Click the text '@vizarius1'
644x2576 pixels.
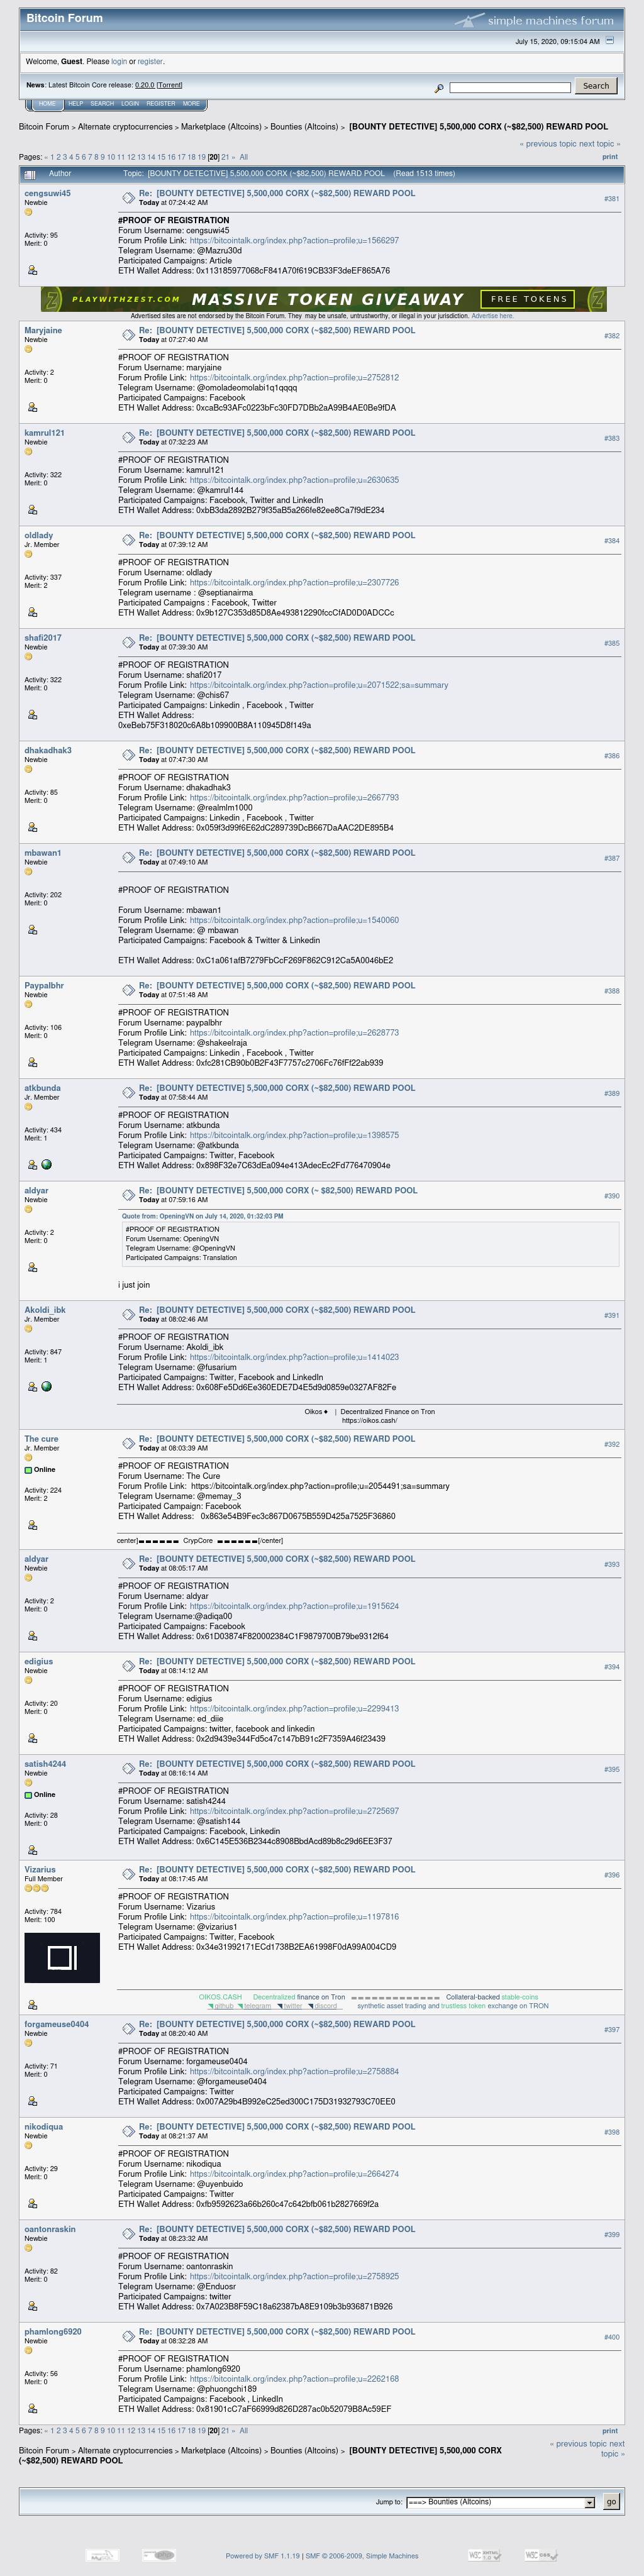click(x=217, y=1927)
